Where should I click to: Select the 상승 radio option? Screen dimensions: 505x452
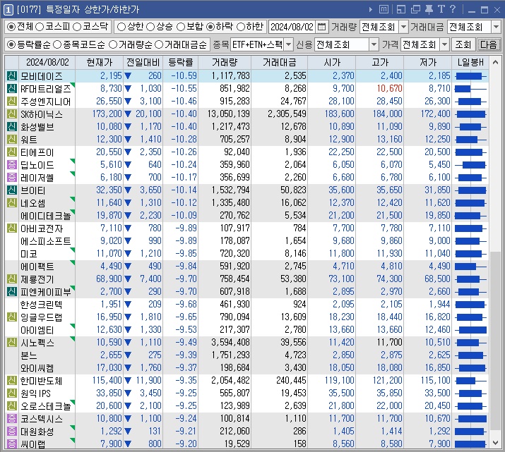150,27
